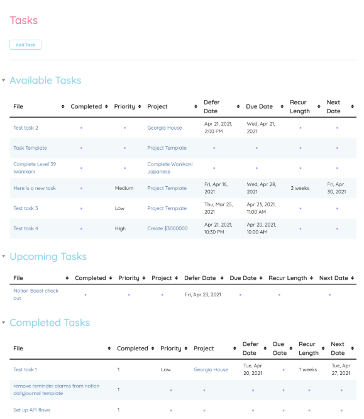Image resolution: width=364 pixels, height=419 pixels.
Task: Sort Upcoming Tasks by Completed column
Action: click(111, 278)
